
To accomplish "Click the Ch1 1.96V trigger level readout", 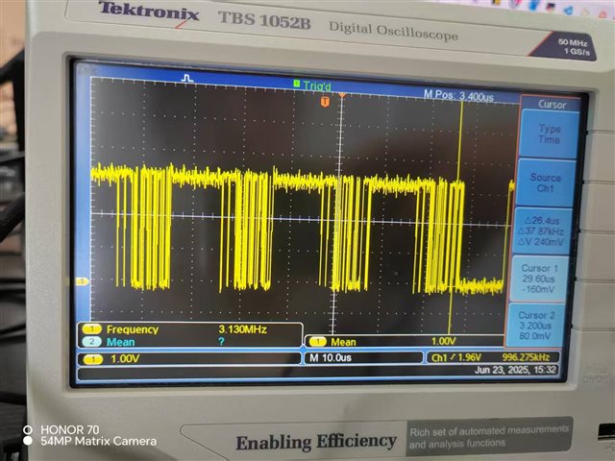I will pos(456,357).
